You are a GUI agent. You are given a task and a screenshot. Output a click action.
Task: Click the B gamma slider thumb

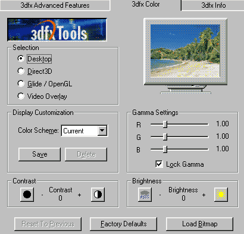[165, 149]
